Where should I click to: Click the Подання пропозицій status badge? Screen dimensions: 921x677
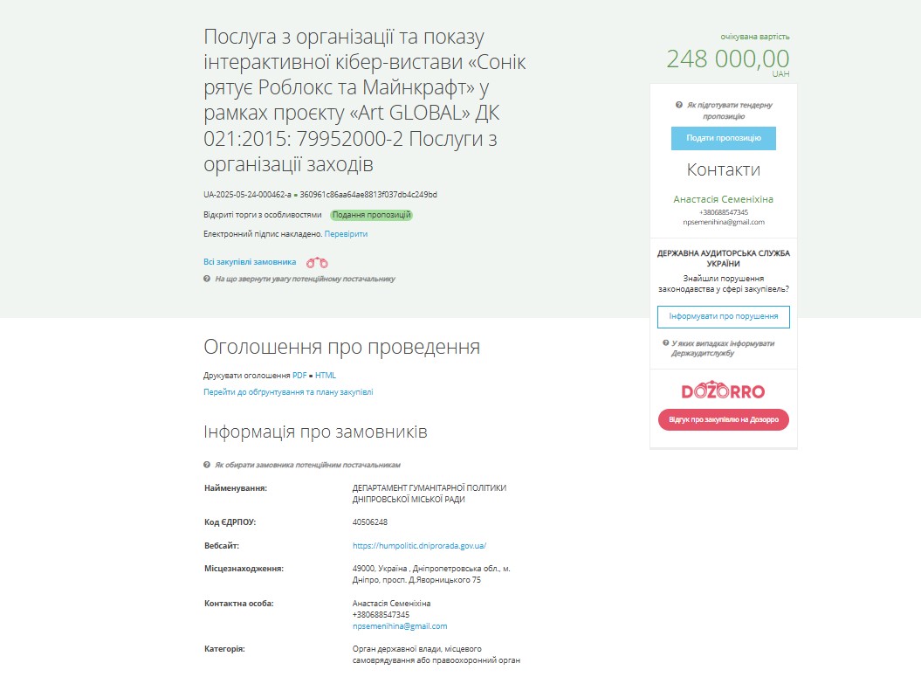[x=371, y=215]
